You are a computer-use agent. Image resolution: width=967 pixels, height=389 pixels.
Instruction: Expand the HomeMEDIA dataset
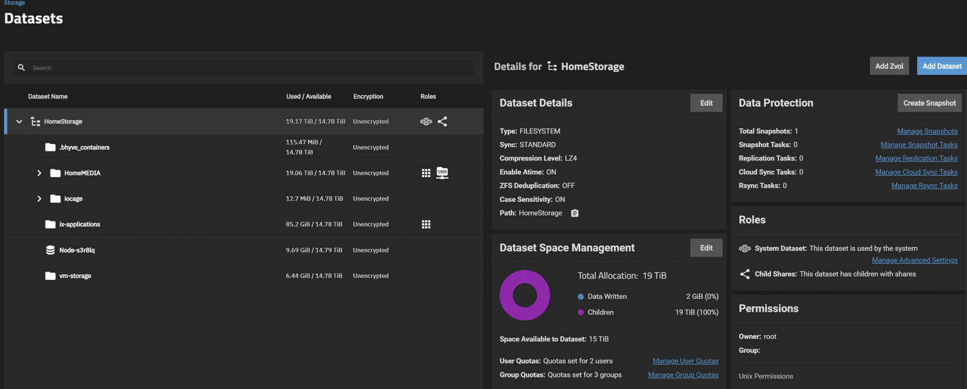pyautogui.click(x=39, y=173)
